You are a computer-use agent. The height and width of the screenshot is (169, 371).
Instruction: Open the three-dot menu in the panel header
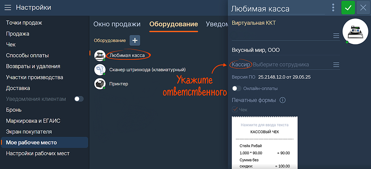[333, 8]
